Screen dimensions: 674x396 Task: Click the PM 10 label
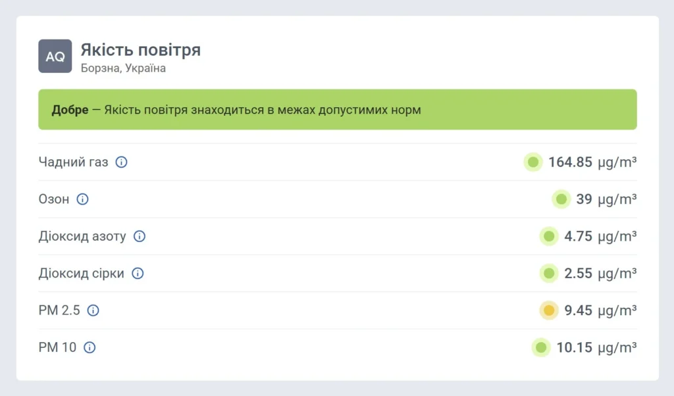[58, 347]
